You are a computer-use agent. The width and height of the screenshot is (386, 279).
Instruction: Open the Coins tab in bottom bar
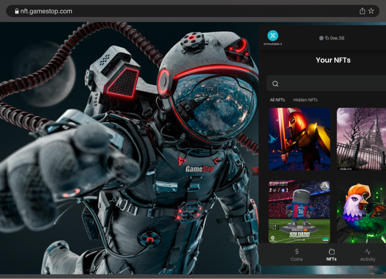point(296,255)
